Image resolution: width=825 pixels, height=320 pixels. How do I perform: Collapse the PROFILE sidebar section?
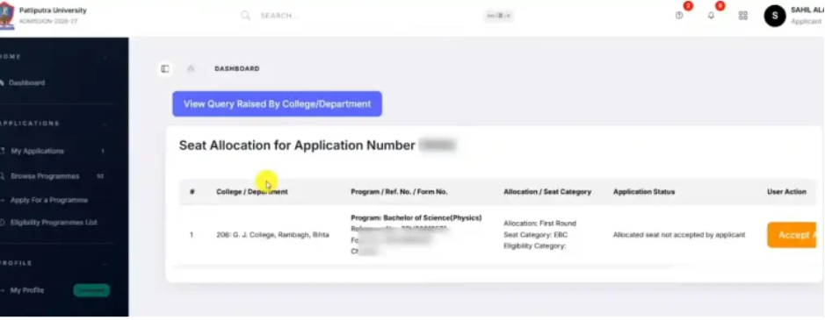pos(105,263)
